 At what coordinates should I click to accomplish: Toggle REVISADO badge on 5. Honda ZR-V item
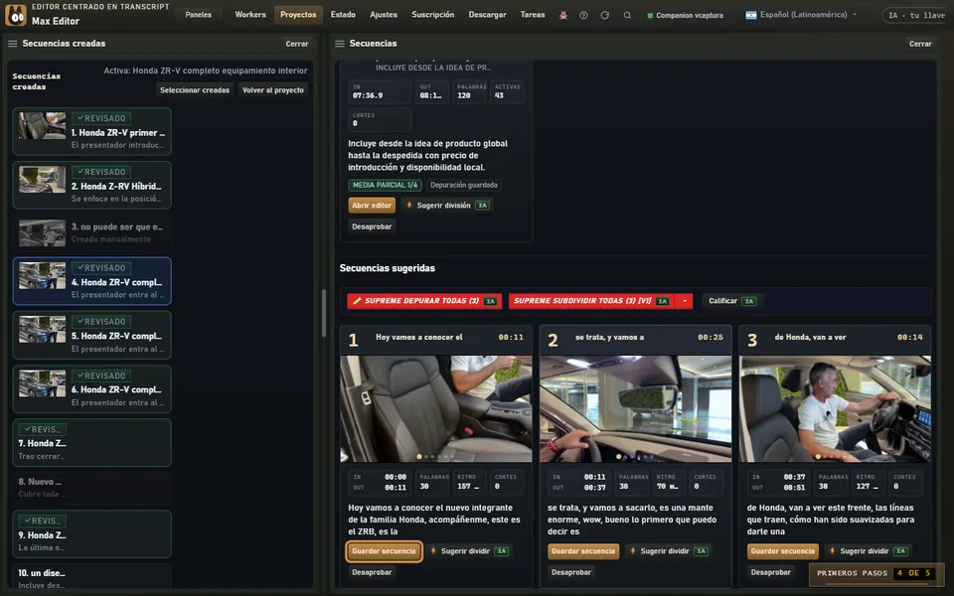point(101,321)
